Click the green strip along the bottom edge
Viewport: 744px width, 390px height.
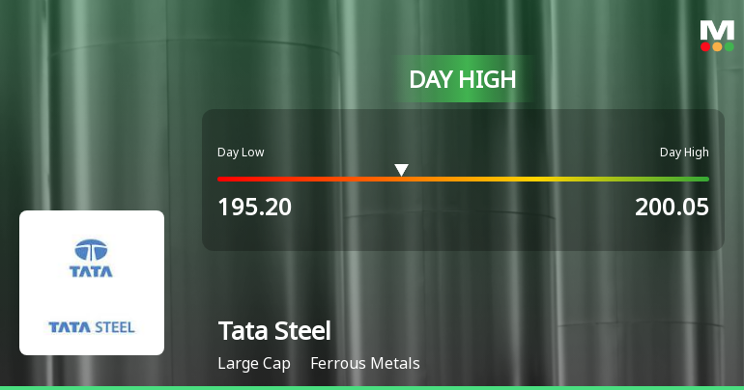pyautogui.click(x=372, y=387)
